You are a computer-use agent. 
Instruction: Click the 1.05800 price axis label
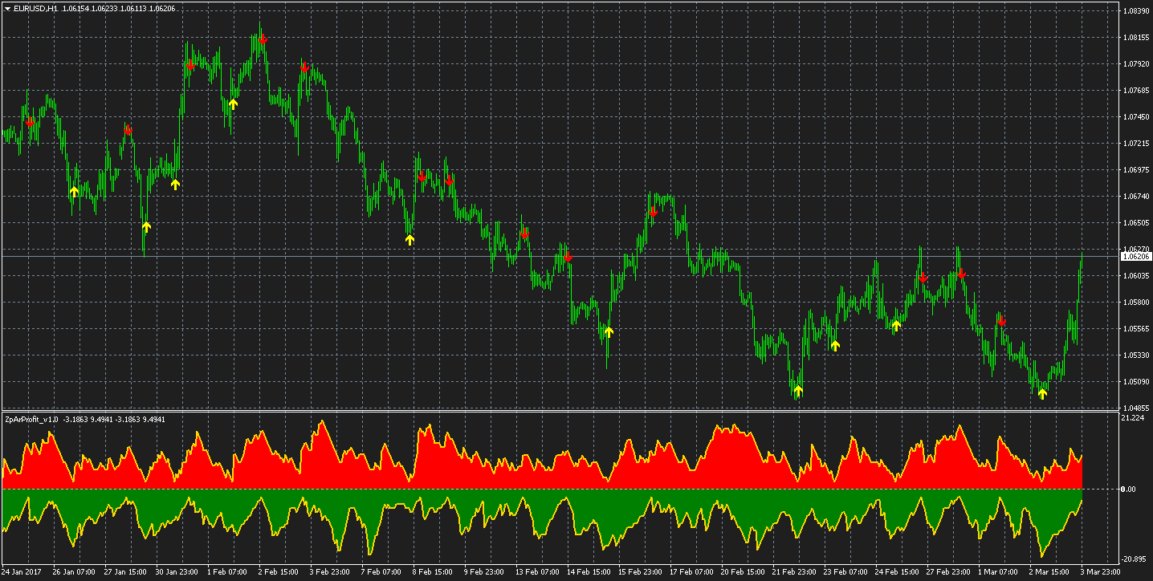[1135, 303]
